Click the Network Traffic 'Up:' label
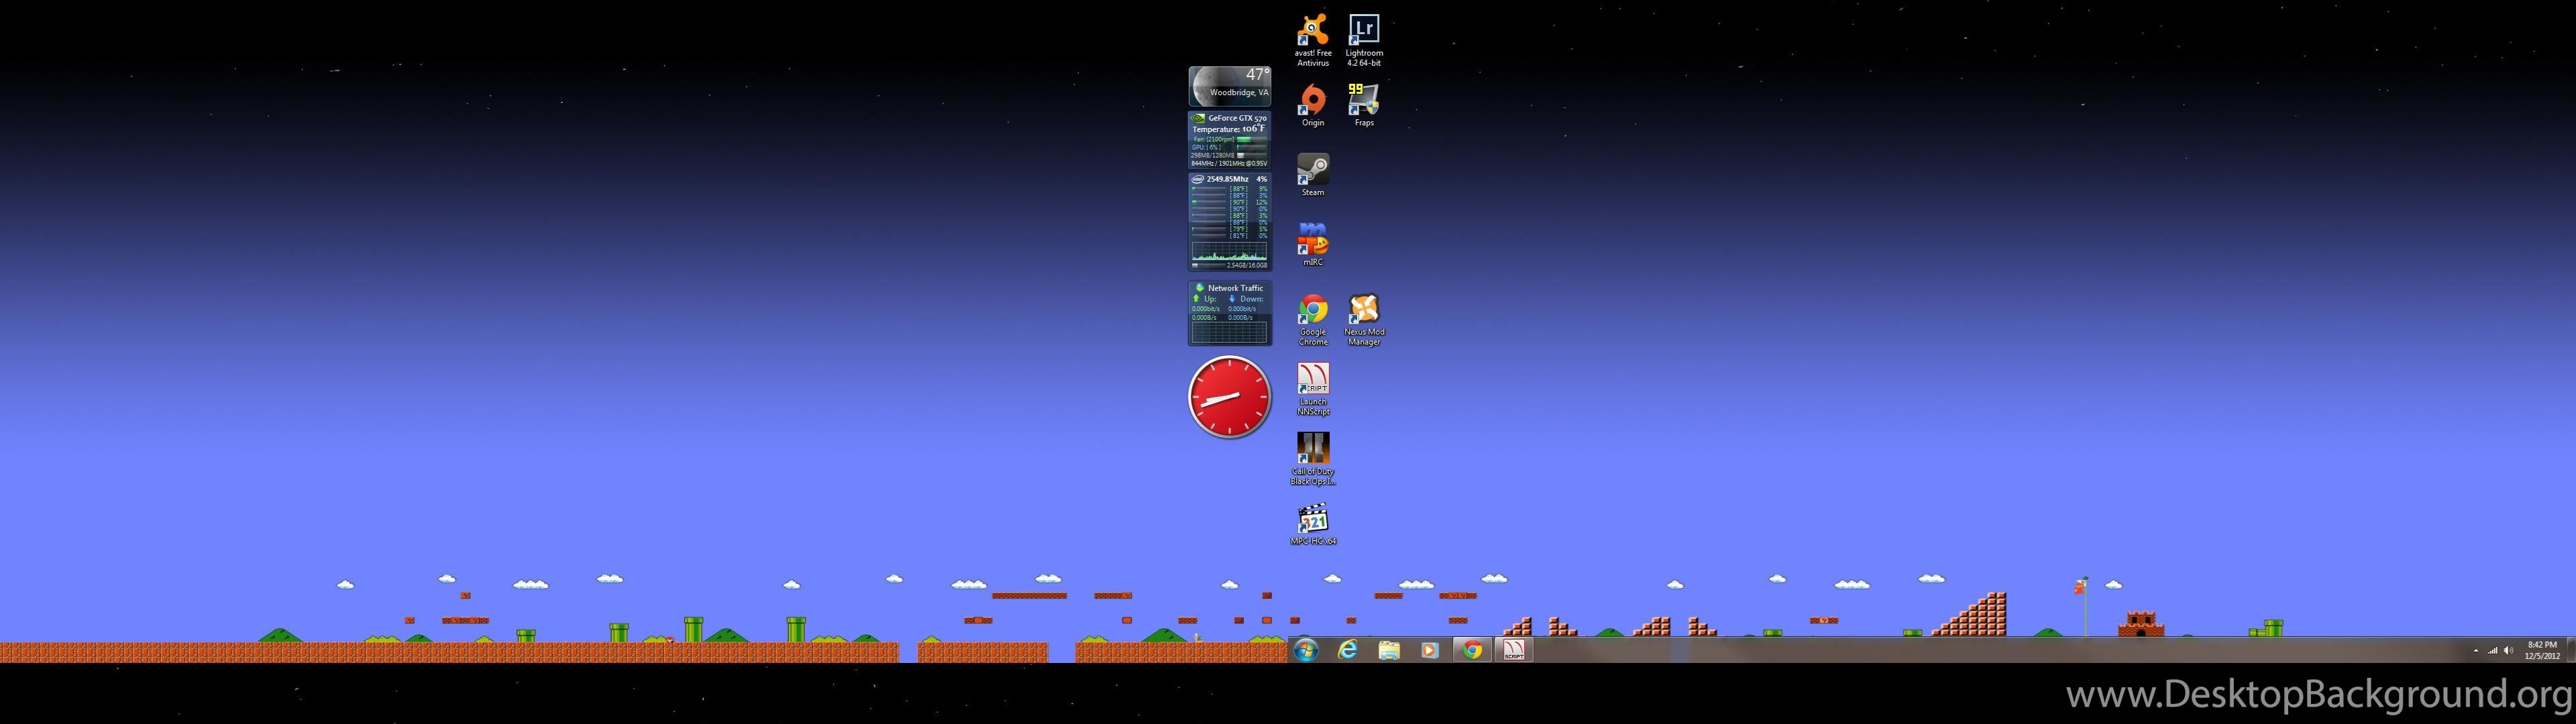Viewport: 2576px width, 724px height. [1210, 299]
